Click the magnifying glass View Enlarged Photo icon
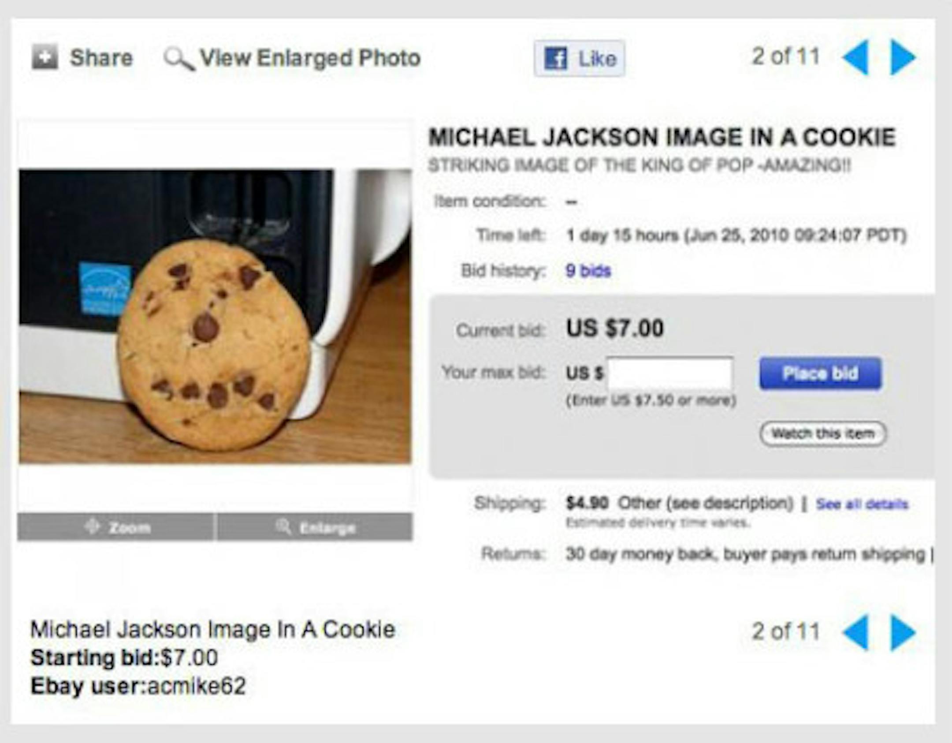 (x=179, y=59)
